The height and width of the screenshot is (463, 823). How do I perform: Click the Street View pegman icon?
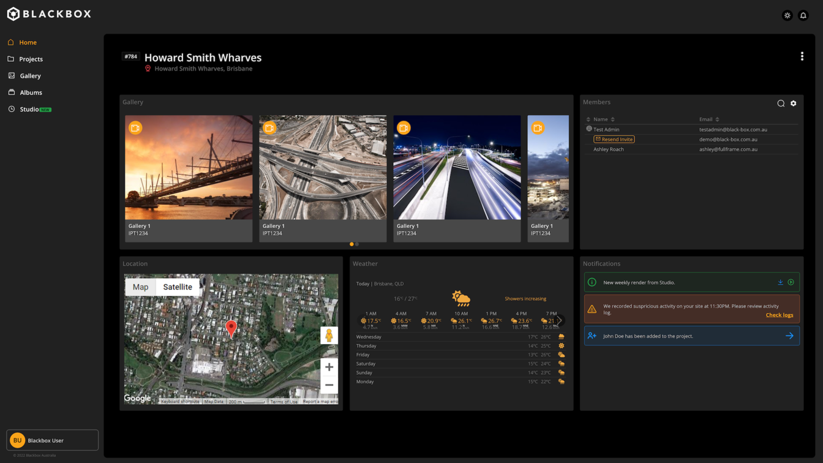coord(329,335)
